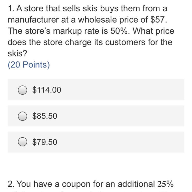
Task: Click the $114.00 answer label text
Action: 47,90
